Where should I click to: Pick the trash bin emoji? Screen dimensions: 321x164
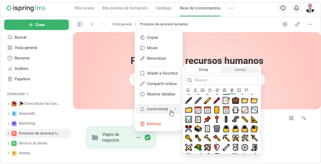[x=217, y=129]
